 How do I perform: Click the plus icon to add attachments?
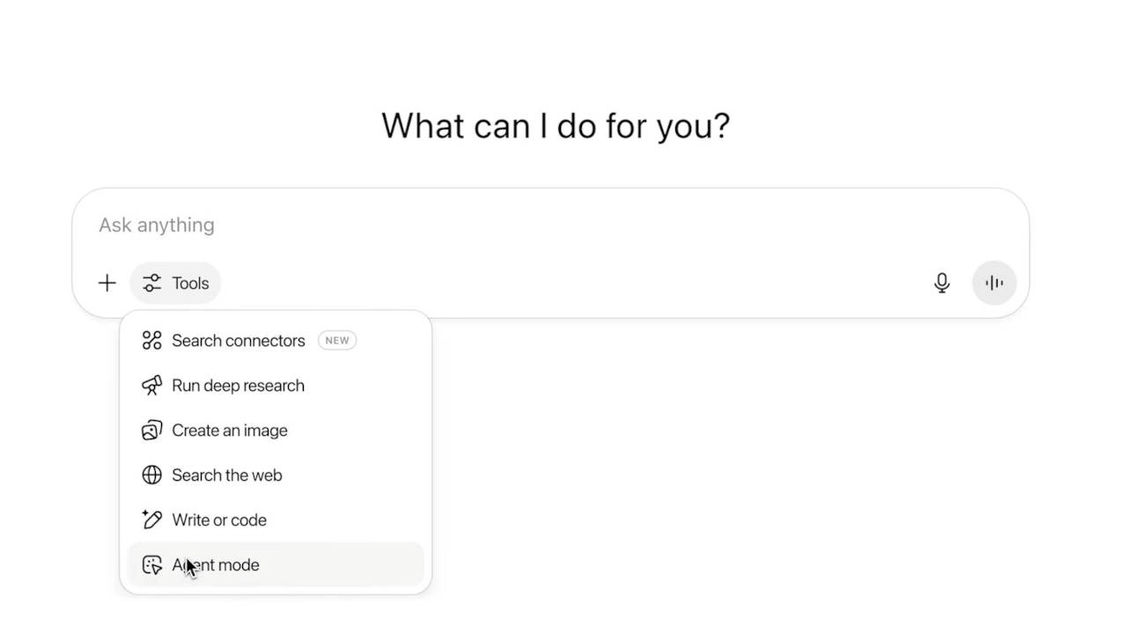click(x=107, y=283)
